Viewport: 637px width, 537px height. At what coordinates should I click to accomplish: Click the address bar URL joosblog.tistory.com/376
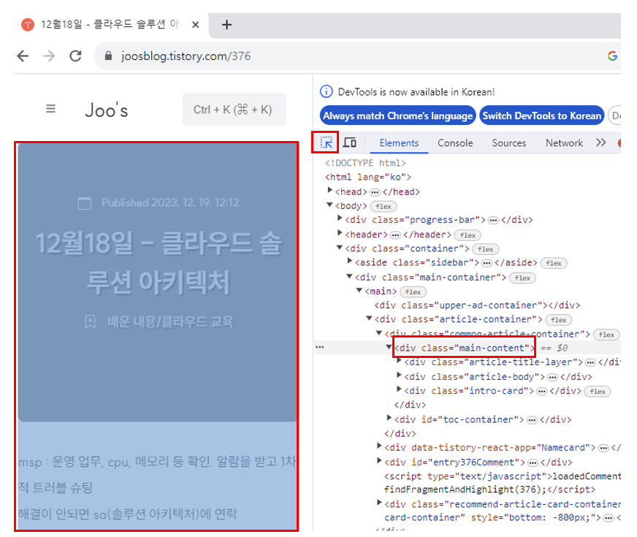(x=186, y=56)
